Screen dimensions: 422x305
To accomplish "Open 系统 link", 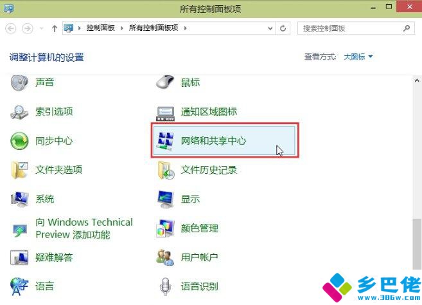I will [45, 199].
